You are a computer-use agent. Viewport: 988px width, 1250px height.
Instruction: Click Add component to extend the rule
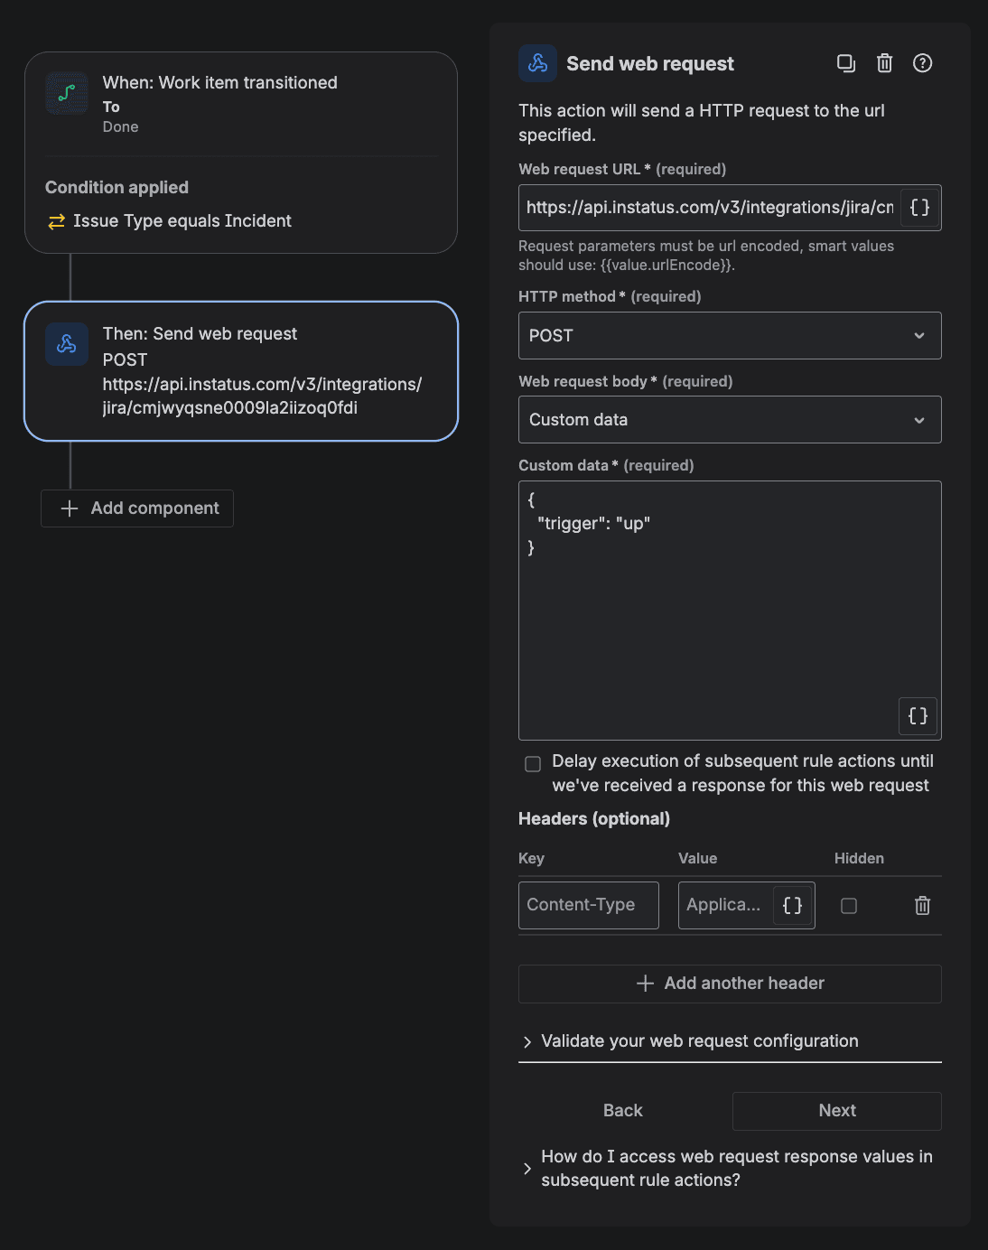tap(136, 508)
